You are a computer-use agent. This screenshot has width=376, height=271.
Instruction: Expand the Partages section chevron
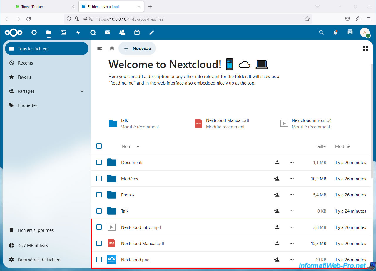[x=82, y=91]
